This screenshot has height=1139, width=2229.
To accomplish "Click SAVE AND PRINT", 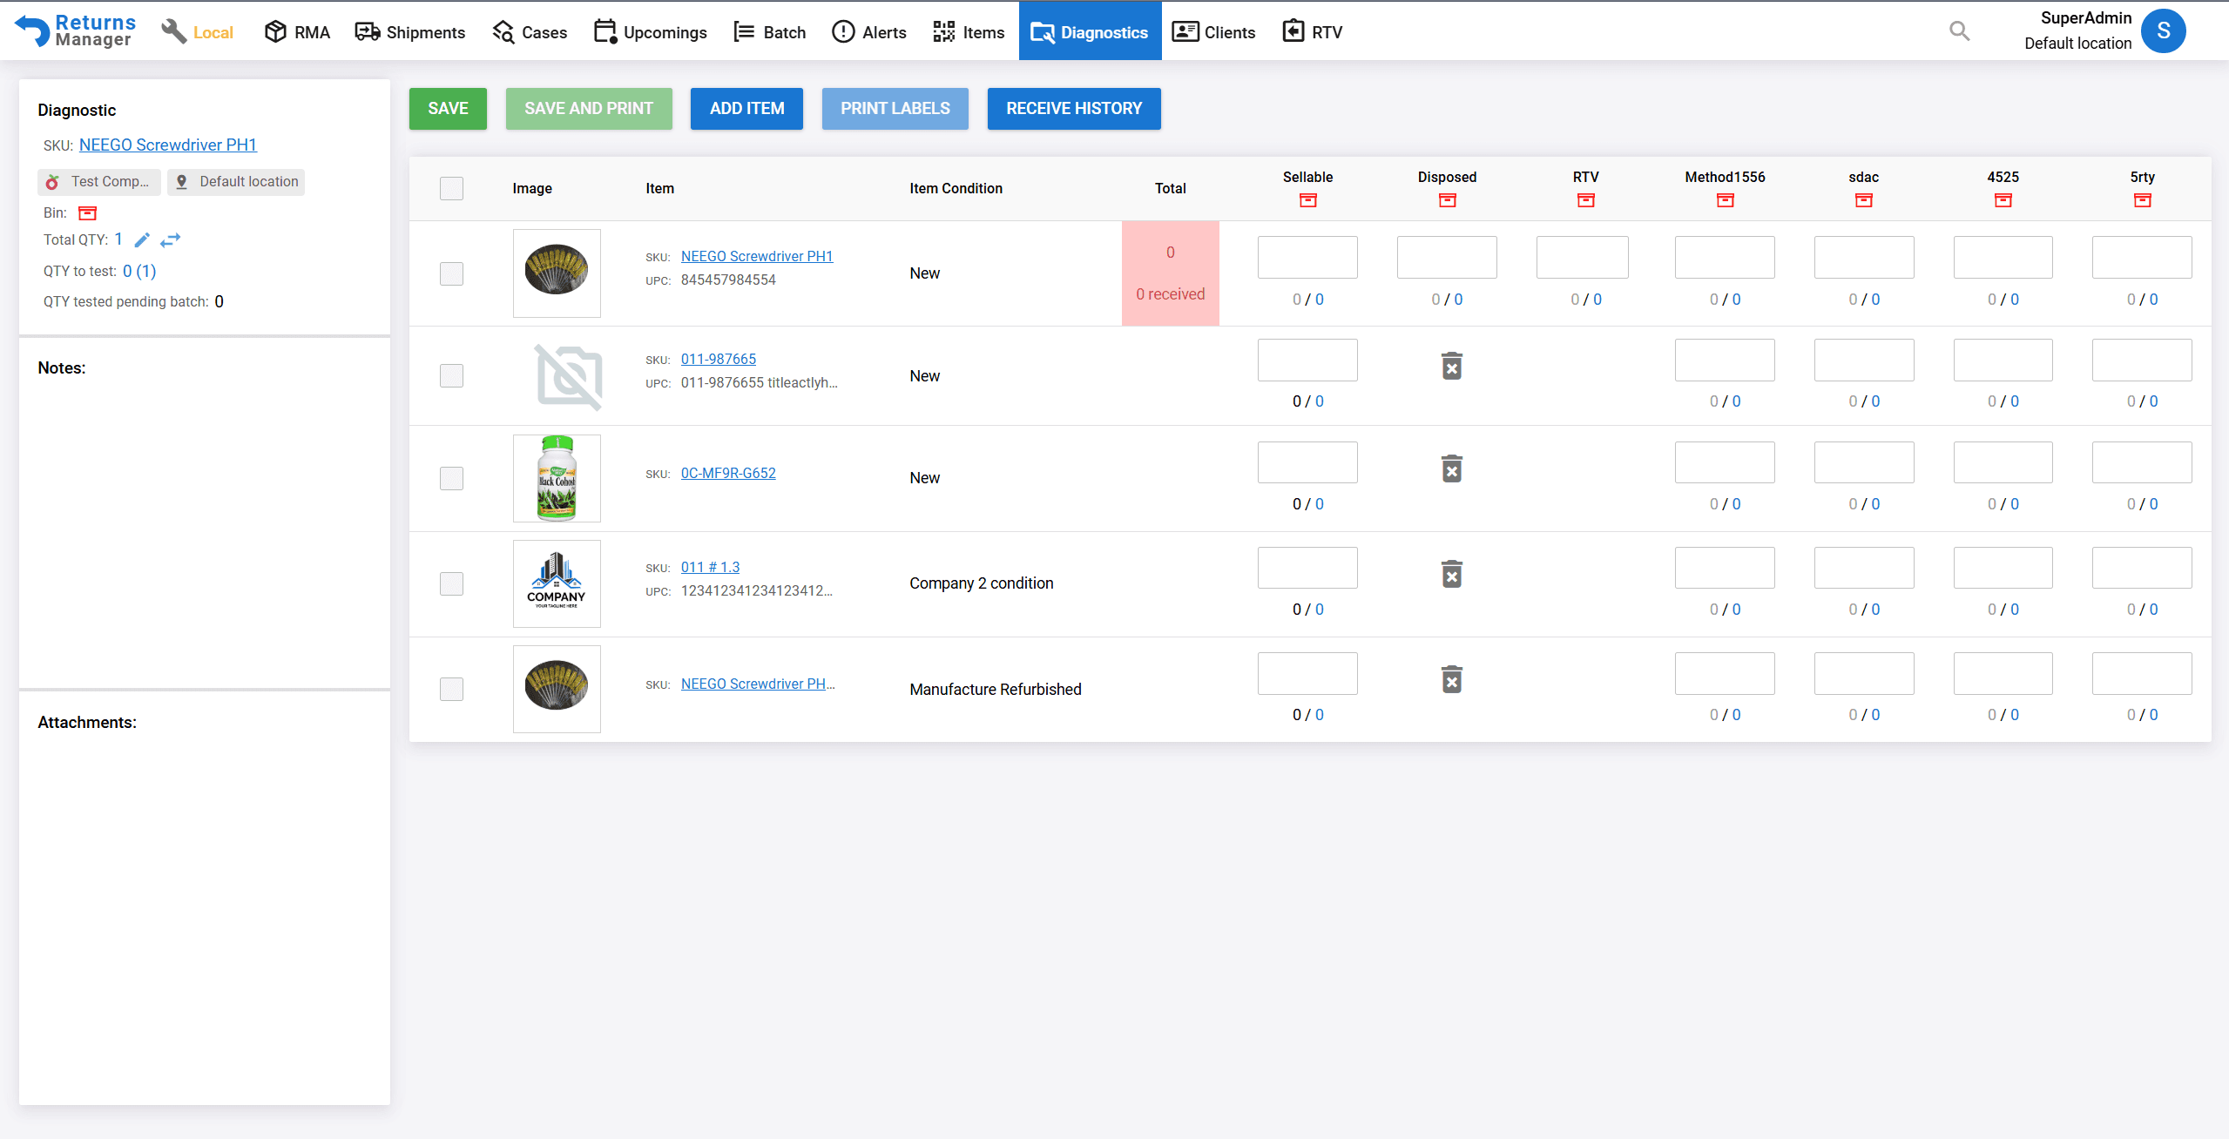I will [x=589, y=109].
